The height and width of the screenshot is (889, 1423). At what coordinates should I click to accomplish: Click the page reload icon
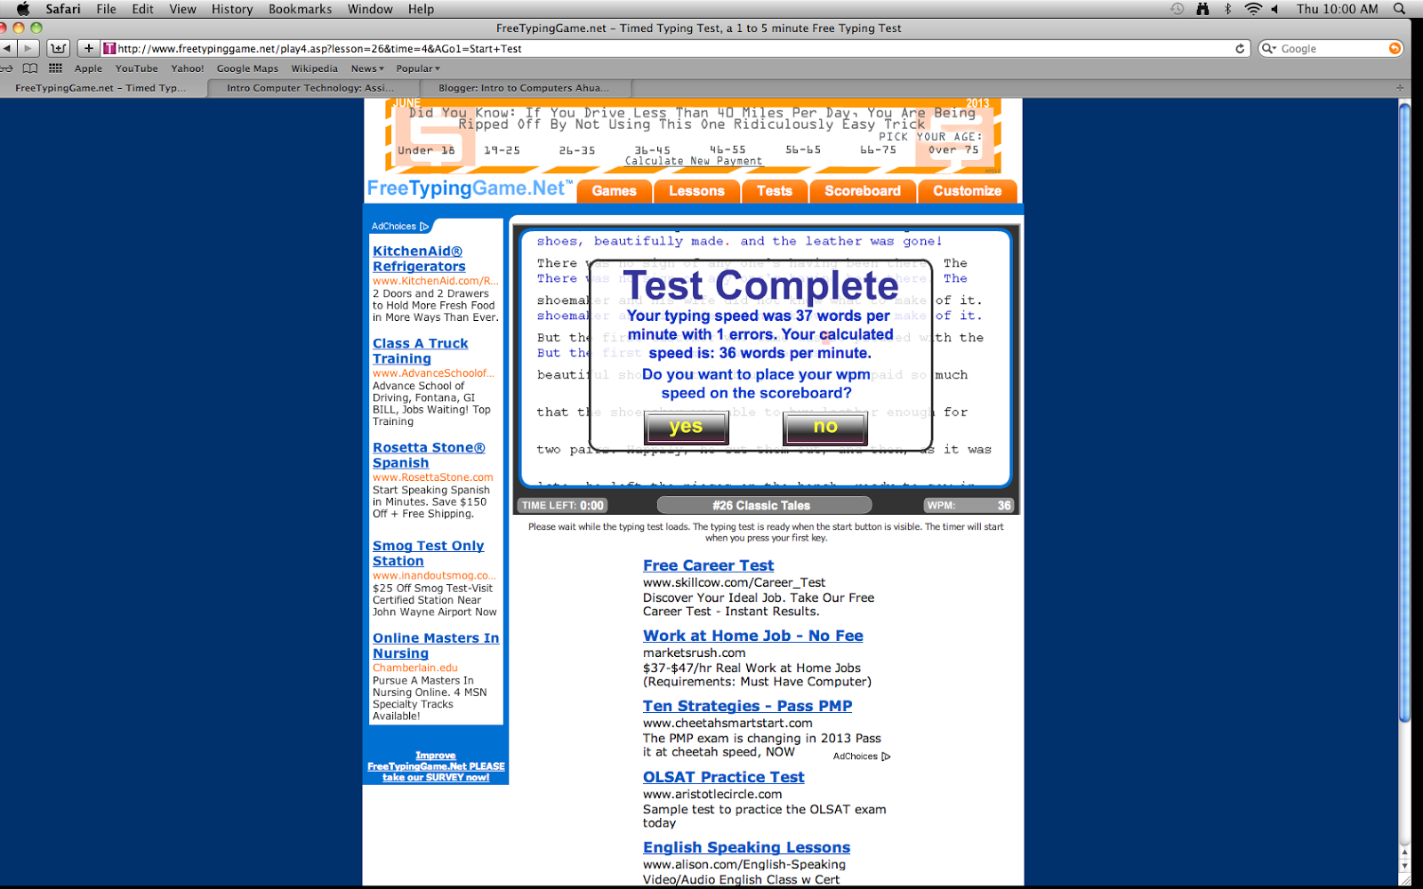click(1240, 48)
